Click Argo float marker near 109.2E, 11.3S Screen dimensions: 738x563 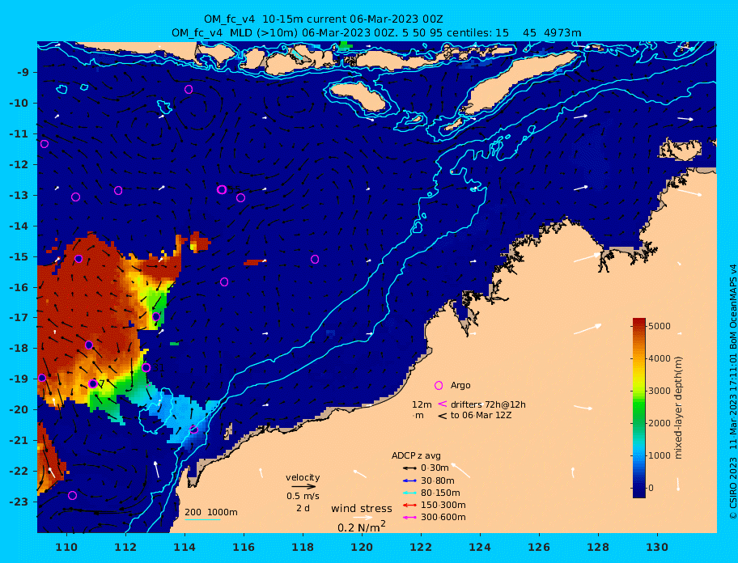point(45,144)
